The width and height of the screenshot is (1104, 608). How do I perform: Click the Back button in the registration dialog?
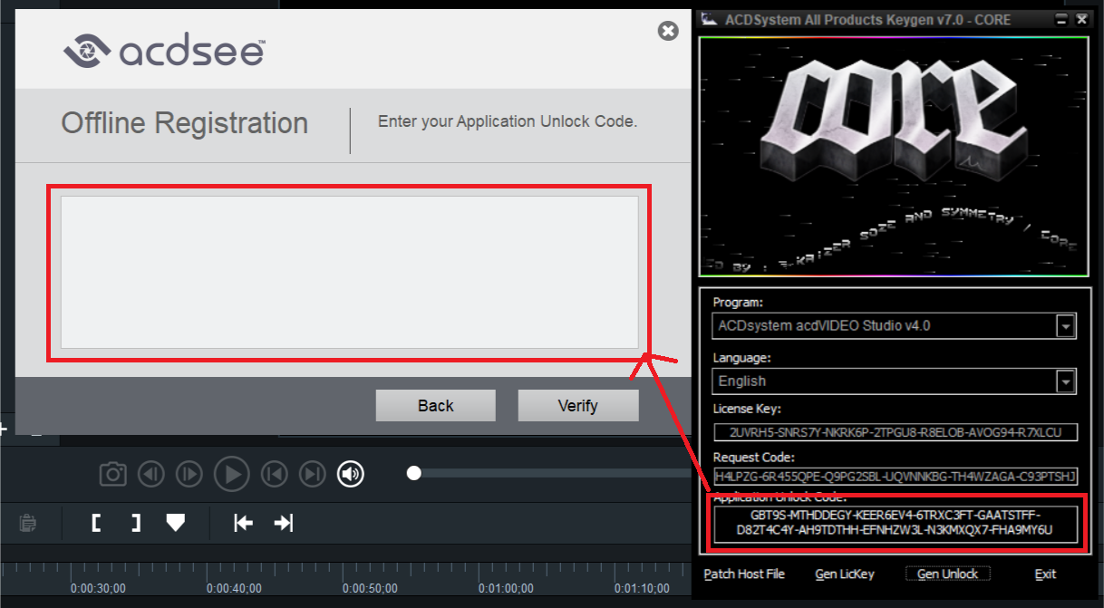pyautogui.click(x=435, y=405)
